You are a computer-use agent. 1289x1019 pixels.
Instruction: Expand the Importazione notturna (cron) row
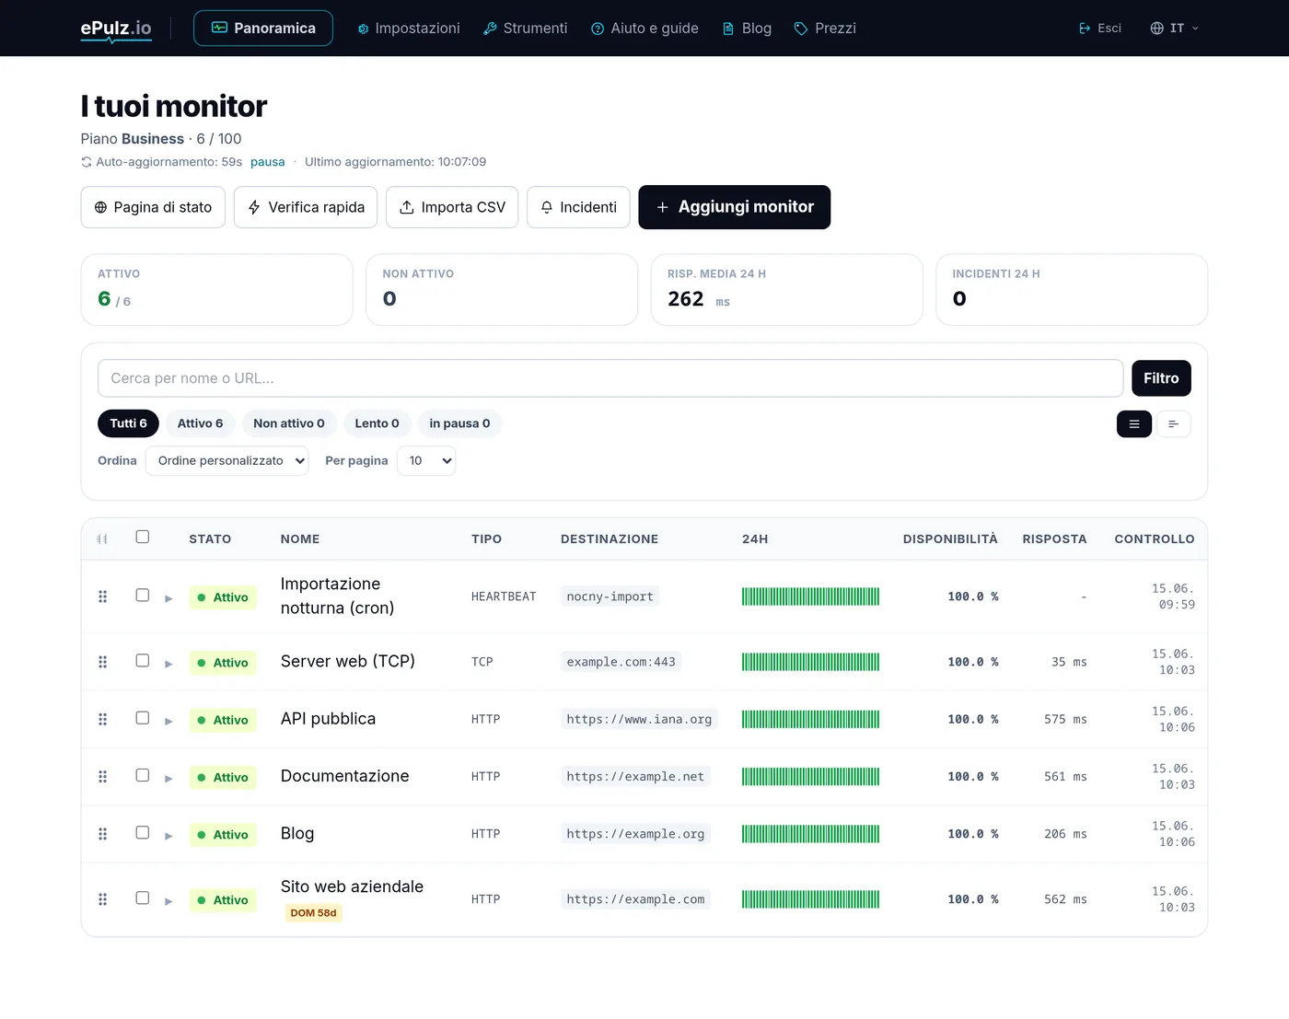point(168,598)
